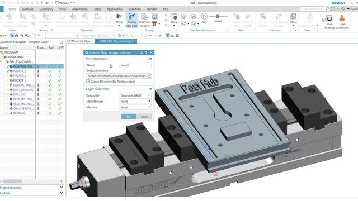Image resolution: width=358 pixels, height=201 pixels.
Task: Select the TAPPING operation
Action: coord(18,113)
